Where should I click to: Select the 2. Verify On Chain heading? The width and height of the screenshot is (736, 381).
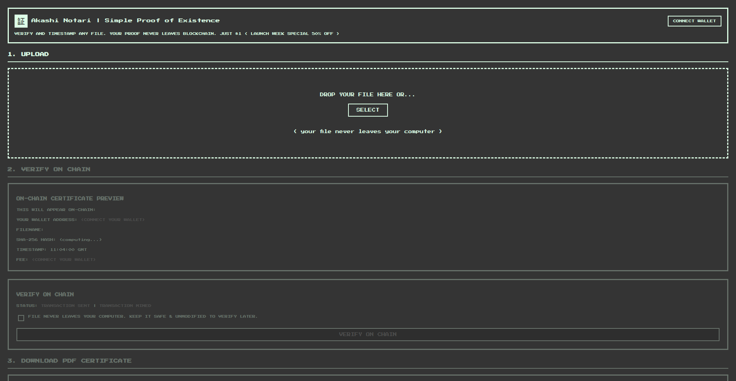49,169
